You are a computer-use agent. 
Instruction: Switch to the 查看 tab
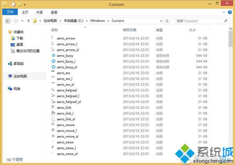click(x=54, y=12)
